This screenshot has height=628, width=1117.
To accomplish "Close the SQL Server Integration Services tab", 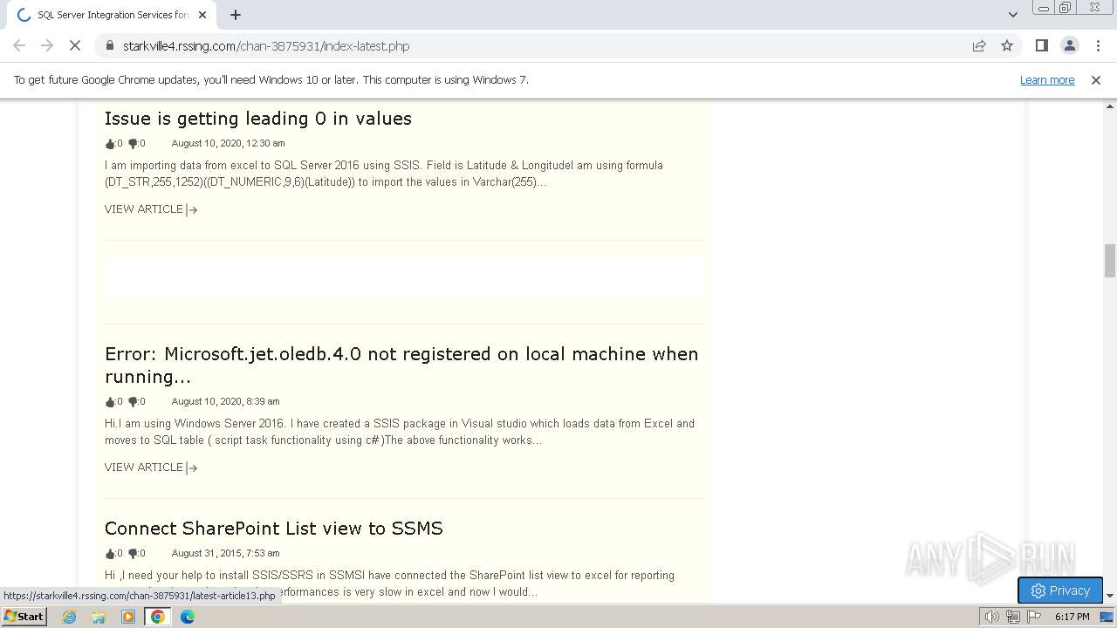I will (x=202, y=15).
